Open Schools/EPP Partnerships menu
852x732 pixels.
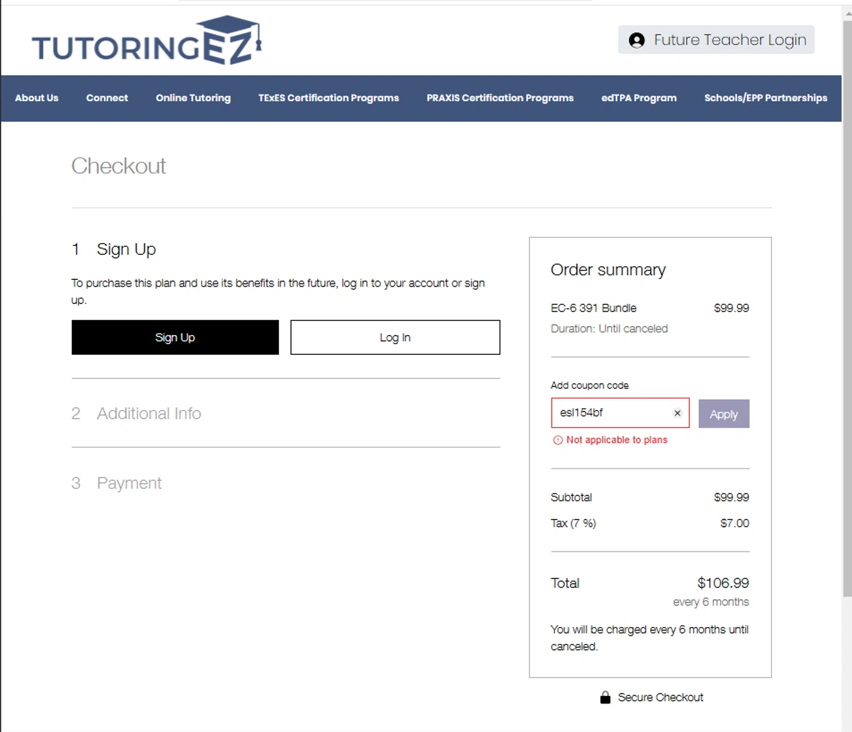pyautogui.click(x=766, y=98)
